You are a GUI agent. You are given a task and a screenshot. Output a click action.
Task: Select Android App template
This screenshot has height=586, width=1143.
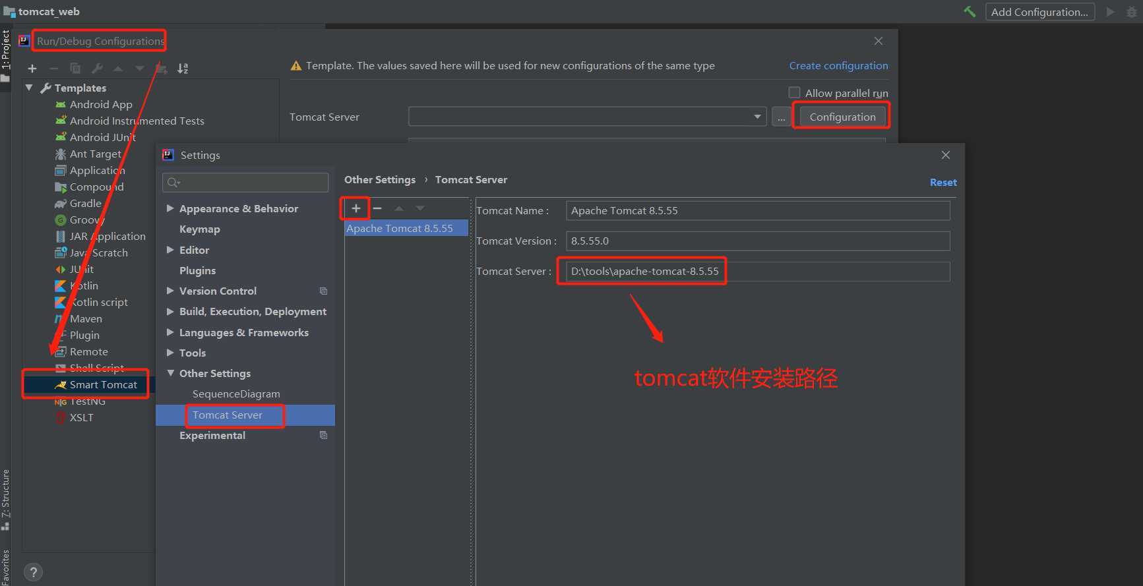[x=101, y=104]
